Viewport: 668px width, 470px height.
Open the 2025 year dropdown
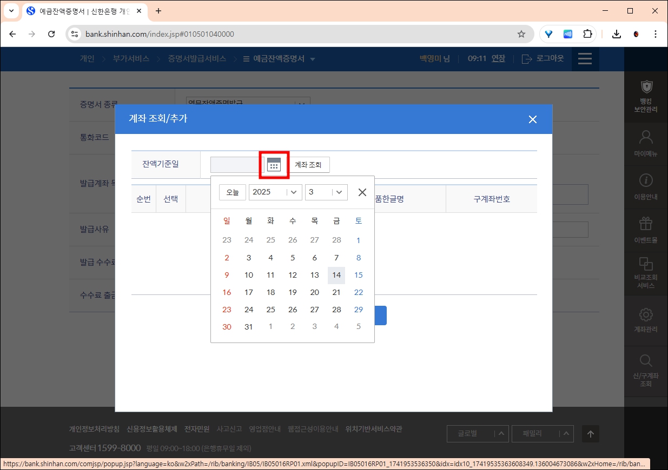(275, 192)
